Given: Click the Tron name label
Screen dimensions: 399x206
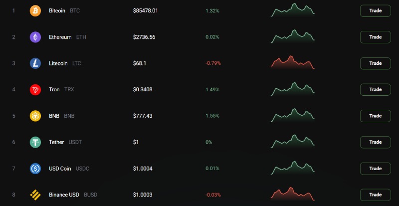Looking at the screenshot, I should click(x=54, y=90).
